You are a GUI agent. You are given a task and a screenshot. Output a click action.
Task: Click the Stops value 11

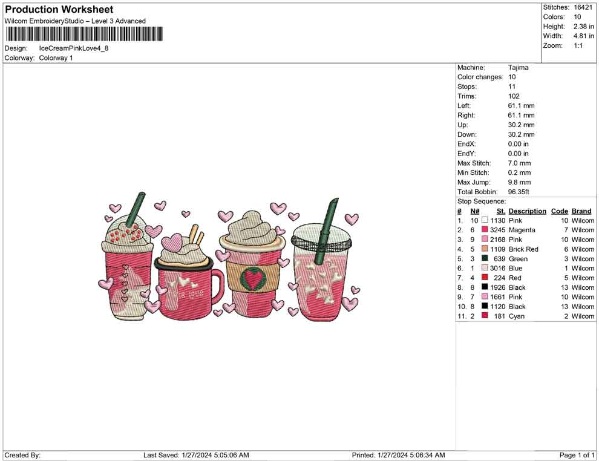coord(511,87)
